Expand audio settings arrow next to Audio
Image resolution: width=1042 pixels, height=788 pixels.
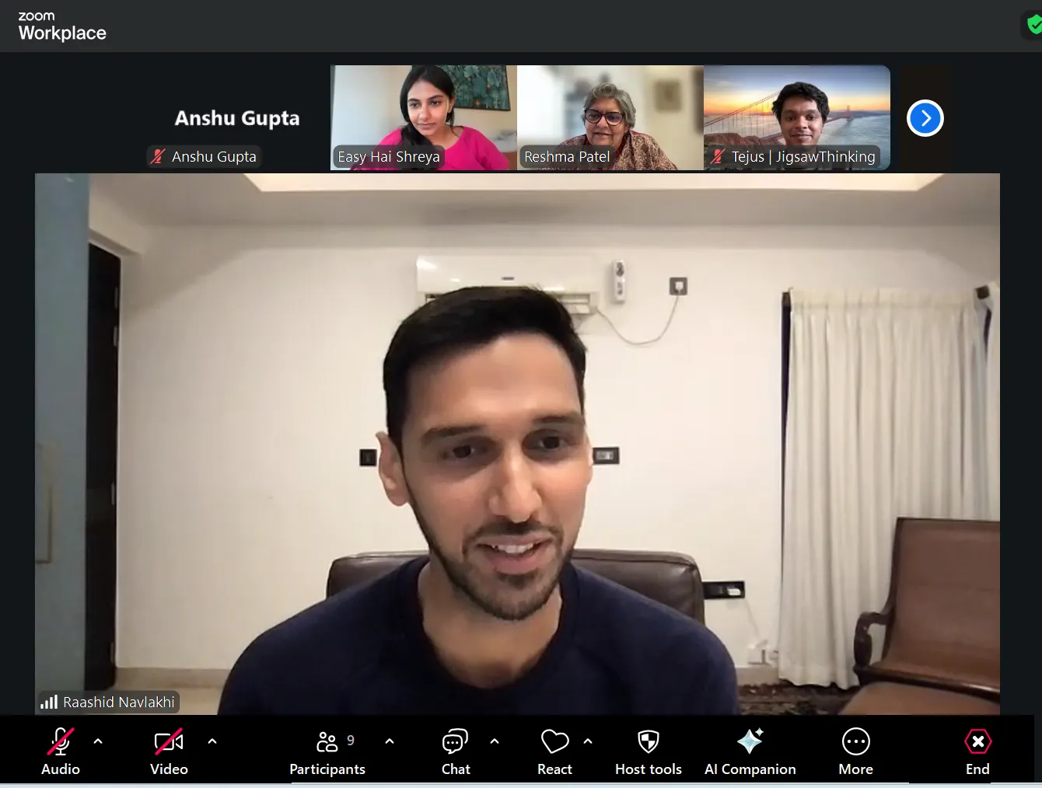(98, 741)
